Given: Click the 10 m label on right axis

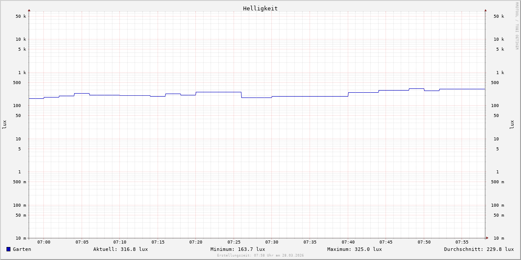Looking at the screenshot, I should 499,238.
